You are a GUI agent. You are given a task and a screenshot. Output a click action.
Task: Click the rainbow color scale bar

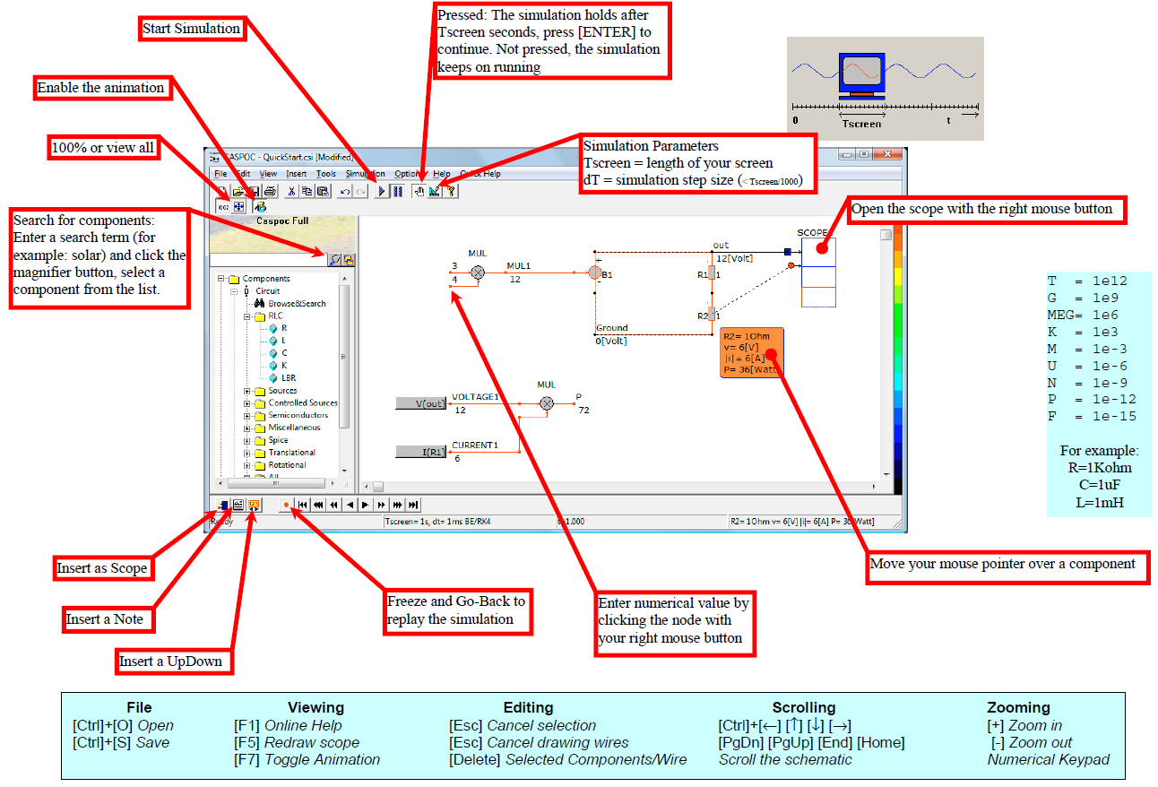pyautogui.click(x=898, y=359)
